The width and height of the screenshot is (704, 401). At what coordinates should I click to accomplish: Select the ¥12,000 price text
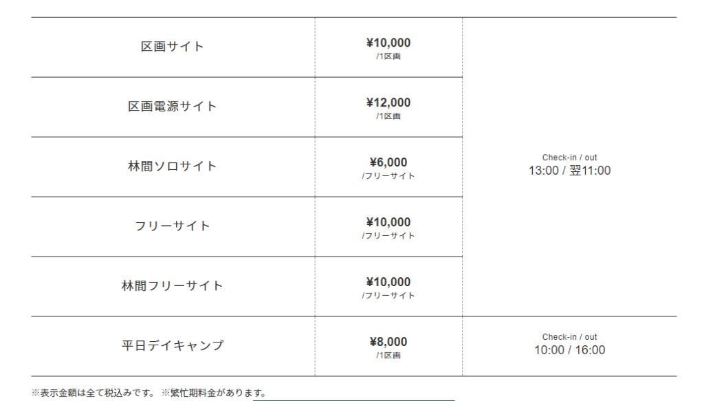(x=388, y=102)
